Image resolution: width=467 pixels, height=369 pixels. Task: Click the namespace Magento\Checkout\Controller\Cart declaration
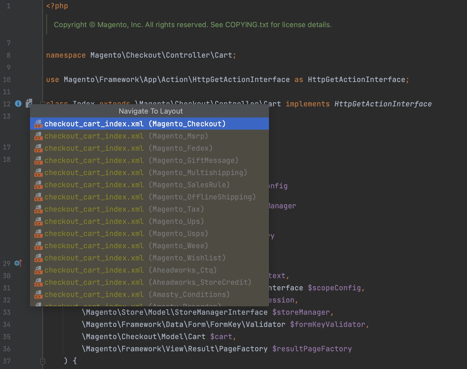[x=141, y=55]
